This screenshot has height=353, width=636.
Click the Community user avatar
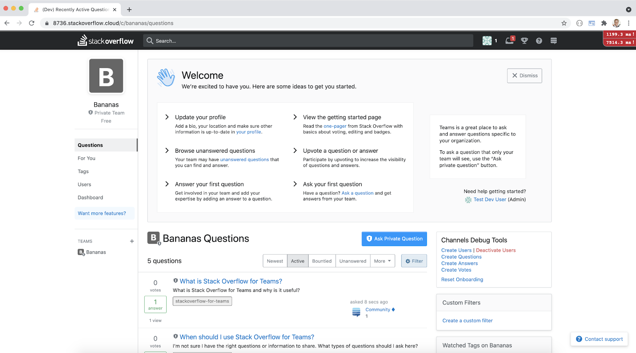[x=356, y=312]
